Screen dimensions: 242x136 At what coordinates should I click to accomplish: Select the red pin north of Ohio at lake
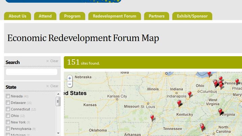[x=209, y=74]
